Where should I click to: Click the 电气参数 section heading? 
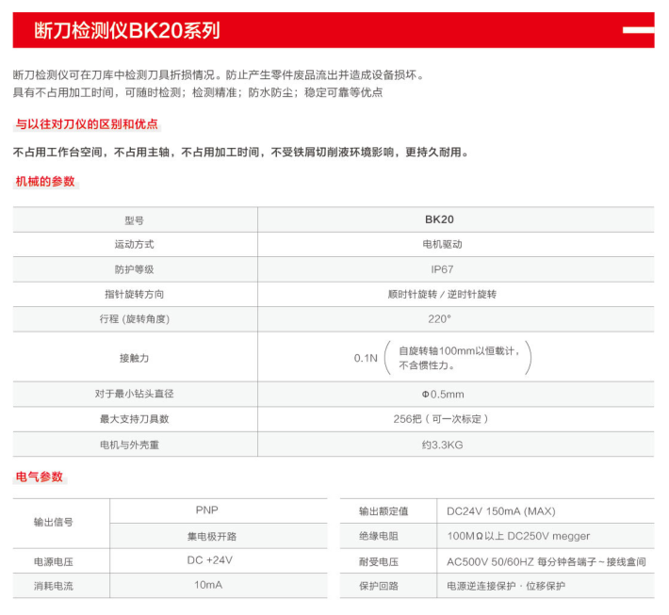[x=40, y=477]
